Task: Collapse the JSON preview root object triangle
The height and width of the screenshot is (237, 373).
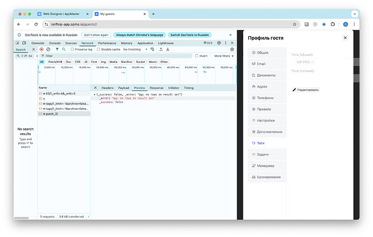Action: [95, 95]
